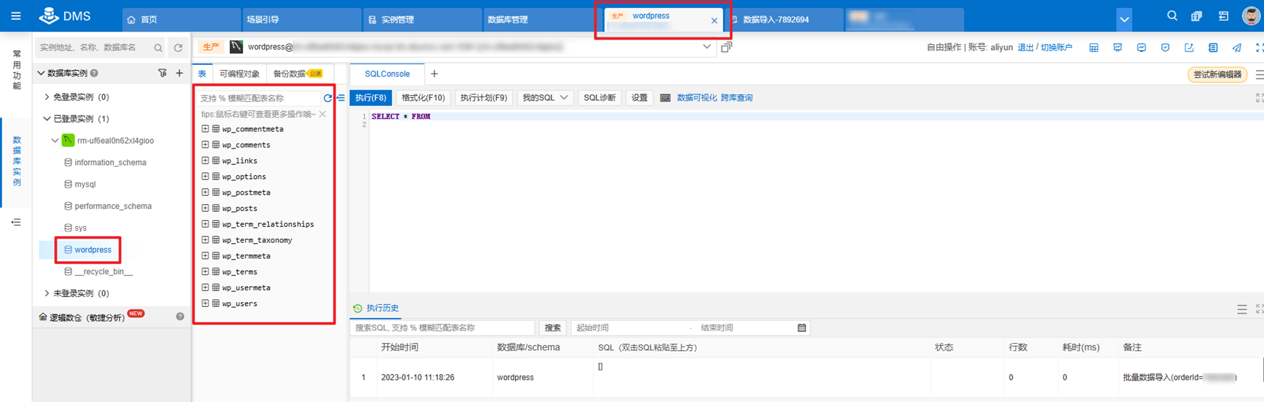This screenshot has height=402, width=1264.
Task: Click the 设置 button
Action: pos(639,98)
